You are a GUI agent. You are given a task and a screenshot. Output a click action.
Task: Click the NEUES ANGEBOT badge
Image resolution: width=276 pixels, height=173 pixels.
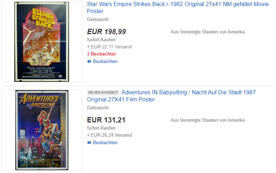(x=103, y=93)
